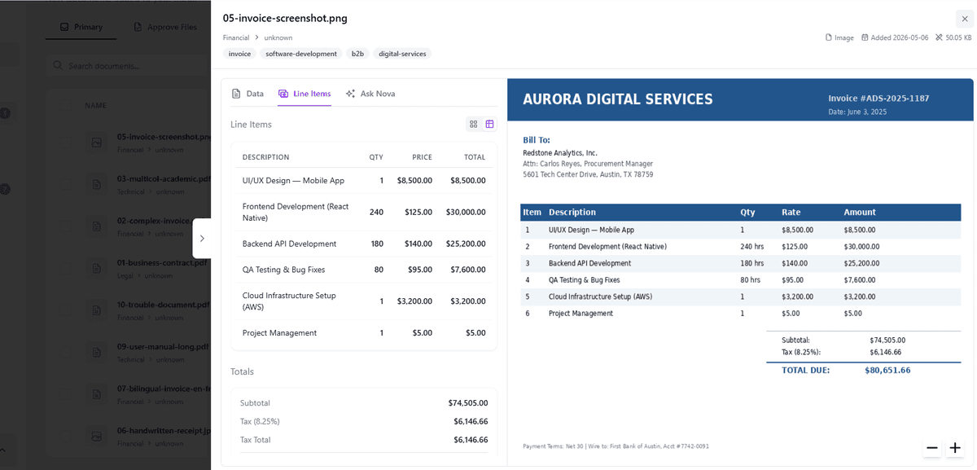This screenshot has height=470, width=977.
Task: Click the Tax (8.25%) label in Totals panel
Action: click(x=260, y=422)
